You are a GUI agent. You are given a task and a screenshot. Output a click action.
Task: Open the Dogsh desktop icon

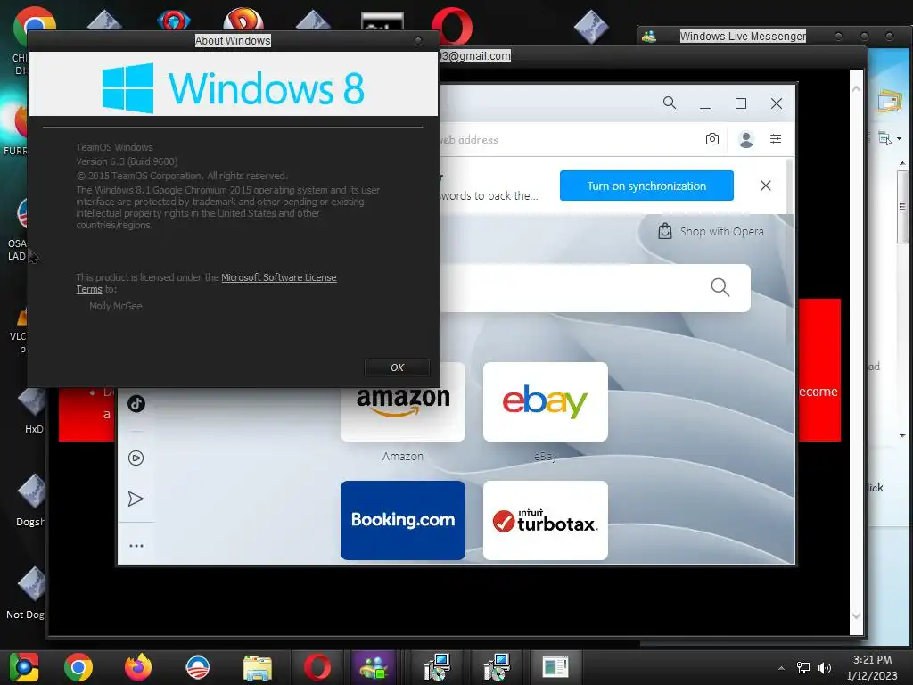[30, 499]
